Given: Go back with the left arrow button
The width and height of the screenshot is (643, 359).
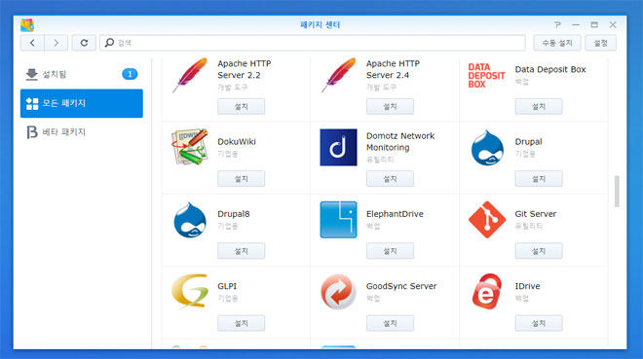Looking at the screenshot, I should pyautogui.click(x=32, y=43).
